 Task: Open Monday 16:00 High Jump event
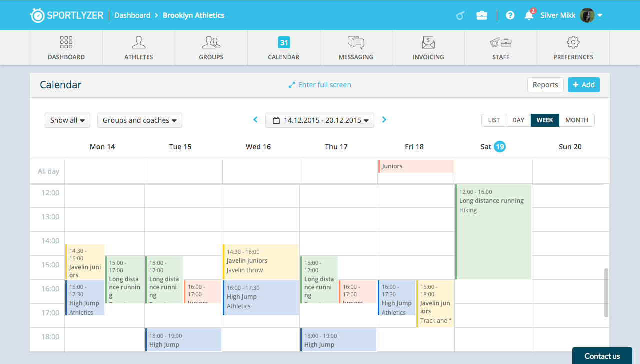(x=85, y=298)
